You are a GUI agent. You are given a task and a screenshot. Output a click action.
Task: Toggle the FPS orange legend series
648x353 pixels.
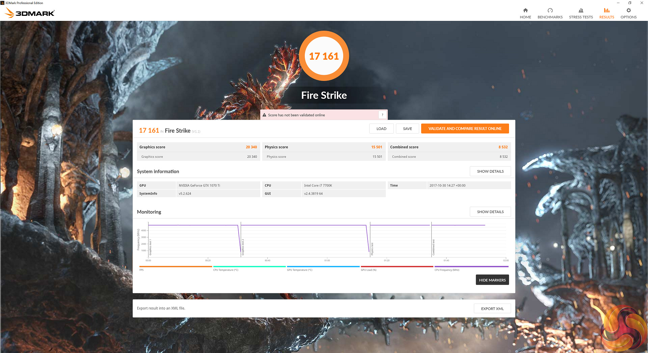pos(175,267)
